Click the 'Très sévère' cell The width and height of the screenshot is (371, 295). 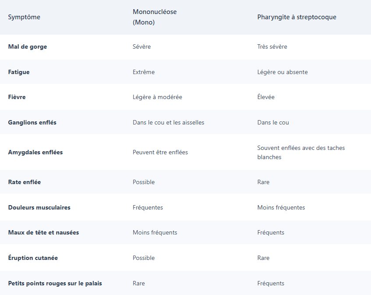pos(272,46)
